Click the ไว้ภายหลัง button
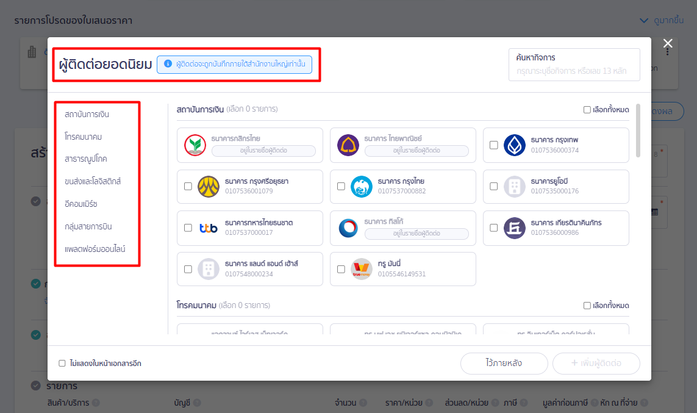The image size is (697, 413). coord(504,363)
